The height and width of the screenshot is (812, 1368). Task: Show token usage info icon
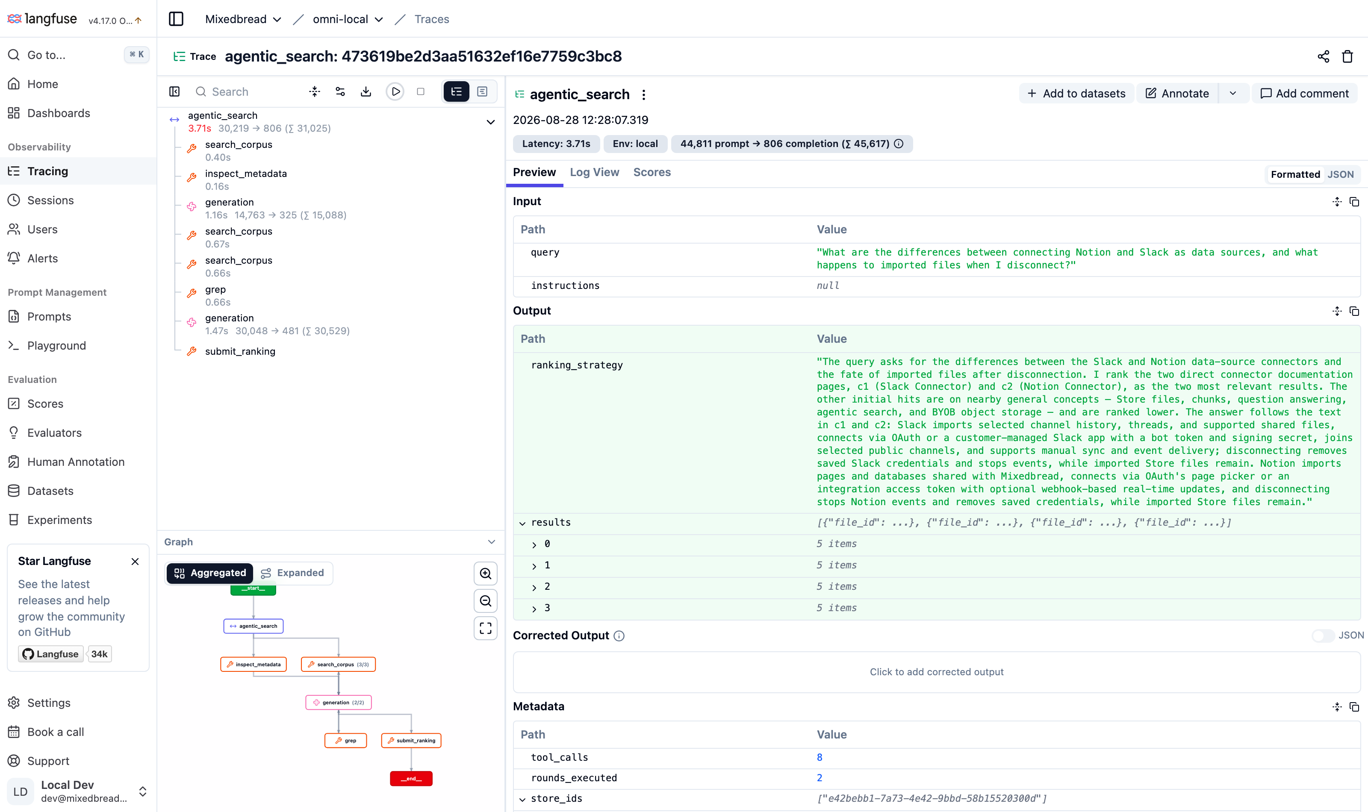(899, 144)
